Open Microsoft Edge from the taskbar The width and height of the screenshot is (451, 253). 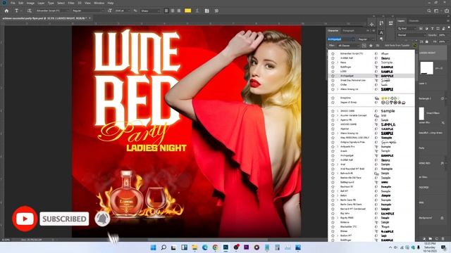(205, 247)
